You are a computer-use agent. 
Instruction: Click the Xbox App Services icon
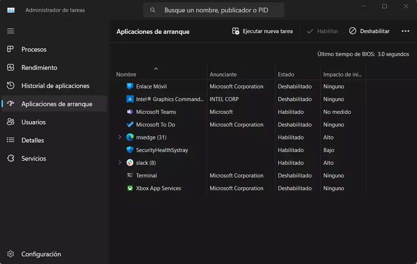(130, 188)
